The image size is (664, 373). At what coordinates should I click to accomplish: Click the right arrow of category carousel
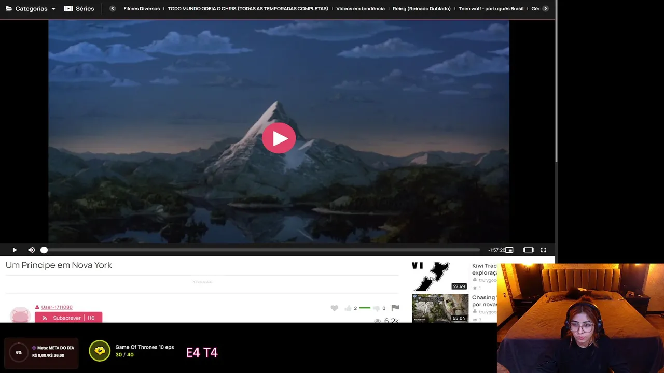(545, 9)
